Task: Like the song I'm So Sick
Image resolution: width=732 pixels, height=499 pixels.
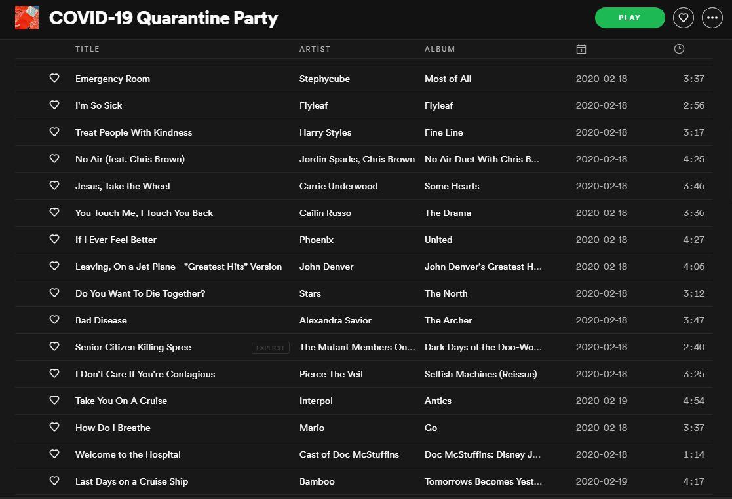Action: (54, 105)
